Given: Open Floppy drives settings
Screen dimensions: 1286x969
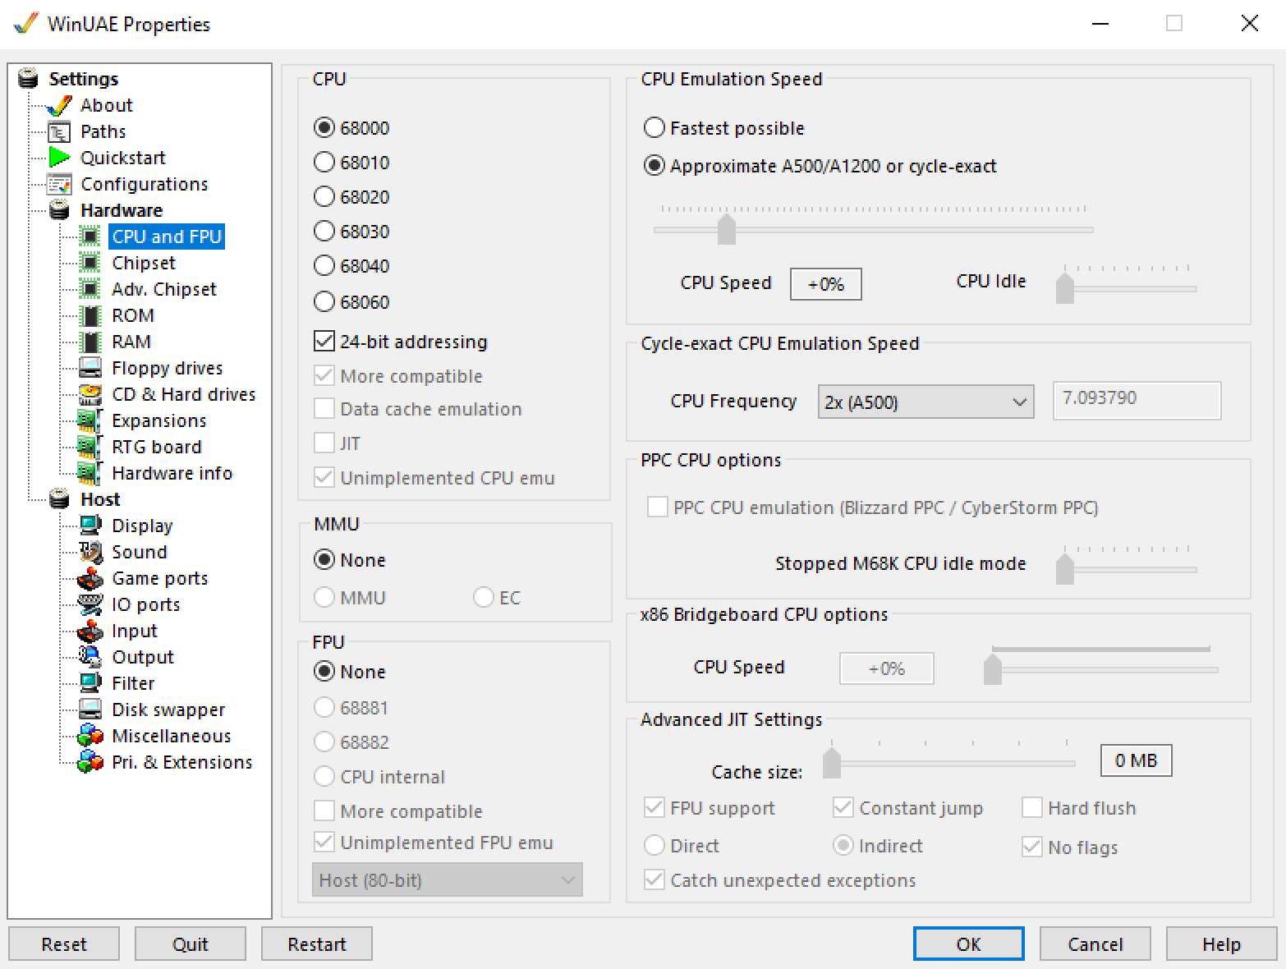Looking at the screenshot, I should tap(168, 368).
